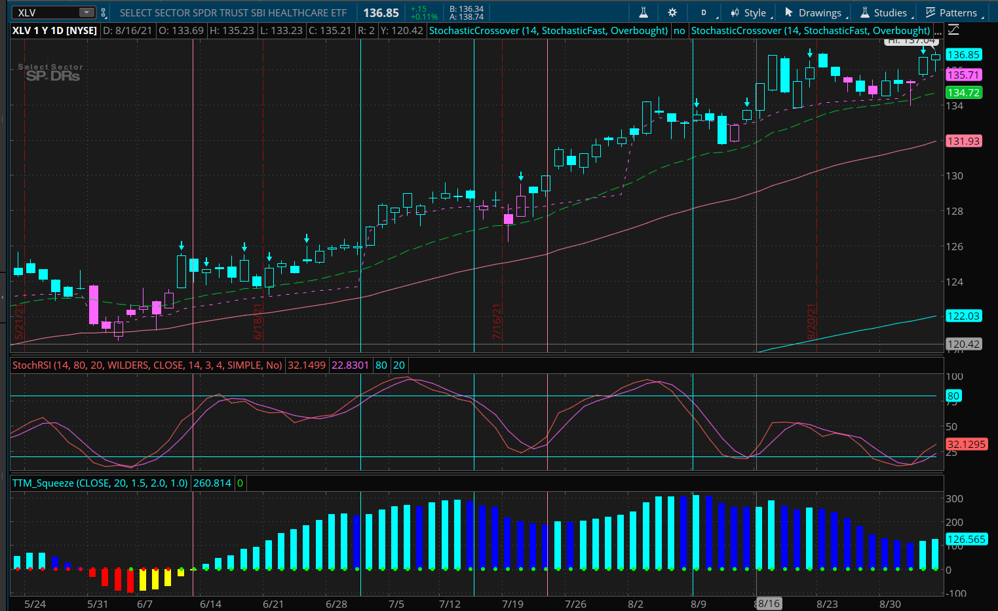Click the SELECT SECTOR SPDR TRUST description text
998x611 pixels.
pos(233,12)
